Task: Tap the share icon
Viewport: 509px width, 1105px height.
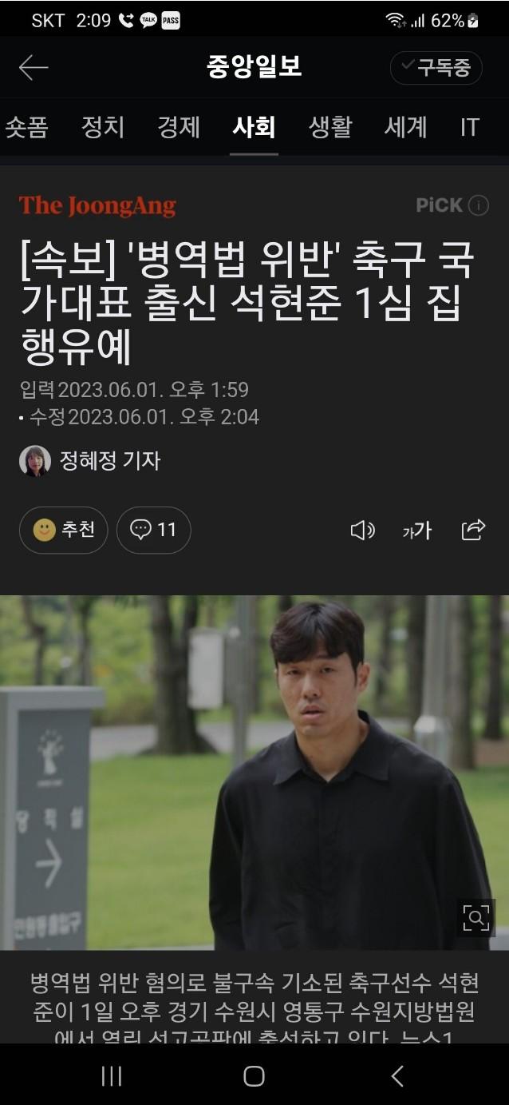Action: 474,530
